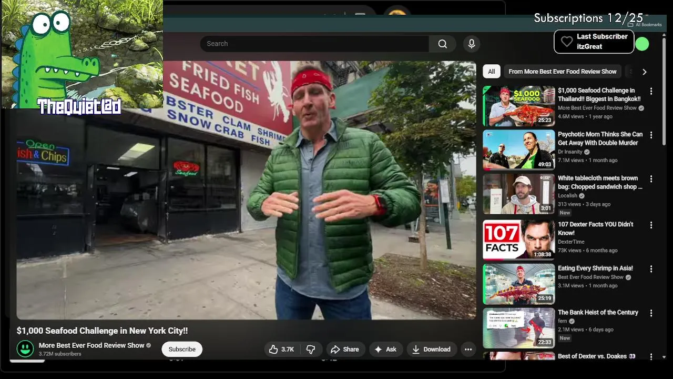Open the three-dot more actions menu under video

tap(468, 349)
